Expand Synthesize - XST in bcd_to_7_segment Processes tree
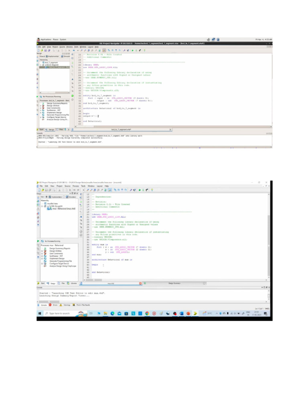 [x=41, y=110]
